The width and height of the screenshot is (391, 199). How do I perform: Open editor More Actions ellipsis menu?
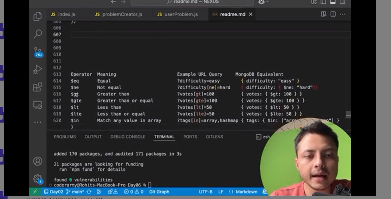pyautogui.click(x=342, y=14)
